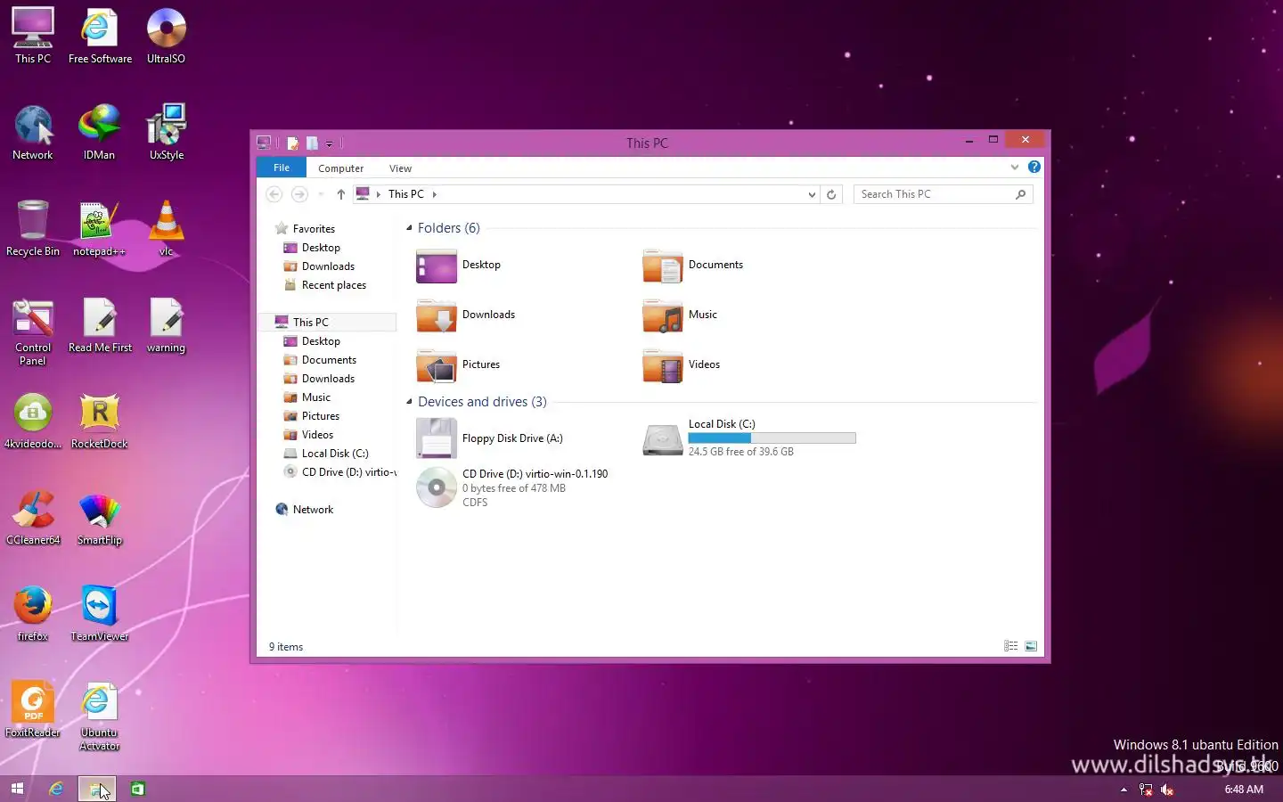
Task: Select CD Drive (D:) in navigation pane
Action: pyautogui.click(x=339, y=472)
